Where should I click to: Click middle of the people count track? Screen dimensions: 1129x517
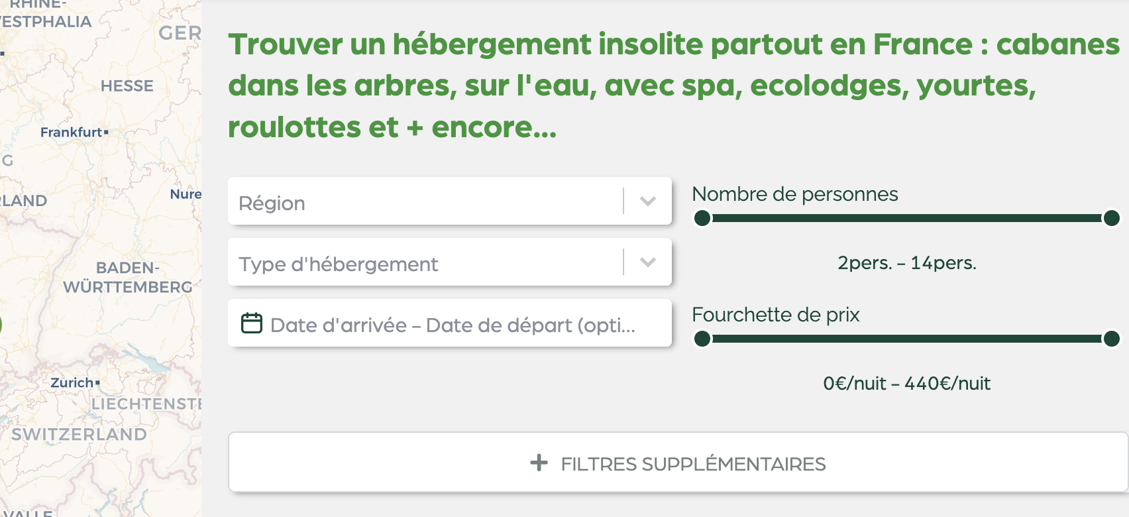point(906,218)
